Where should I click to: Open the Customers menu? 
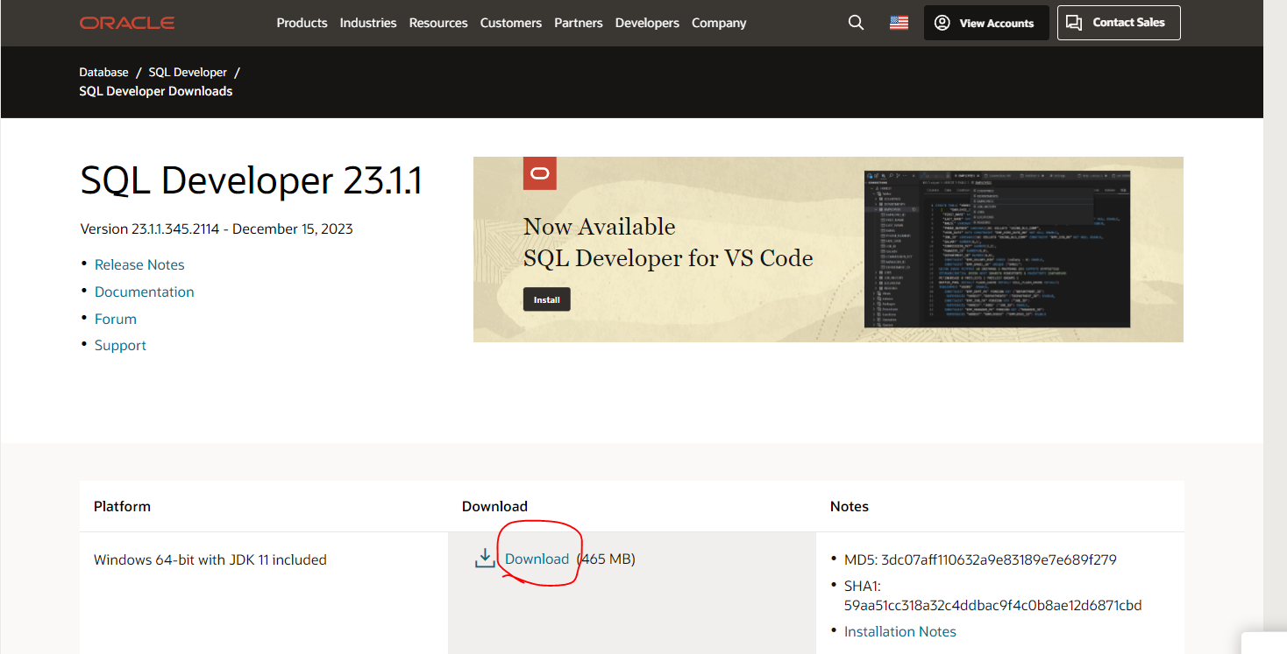coord(511,23)
